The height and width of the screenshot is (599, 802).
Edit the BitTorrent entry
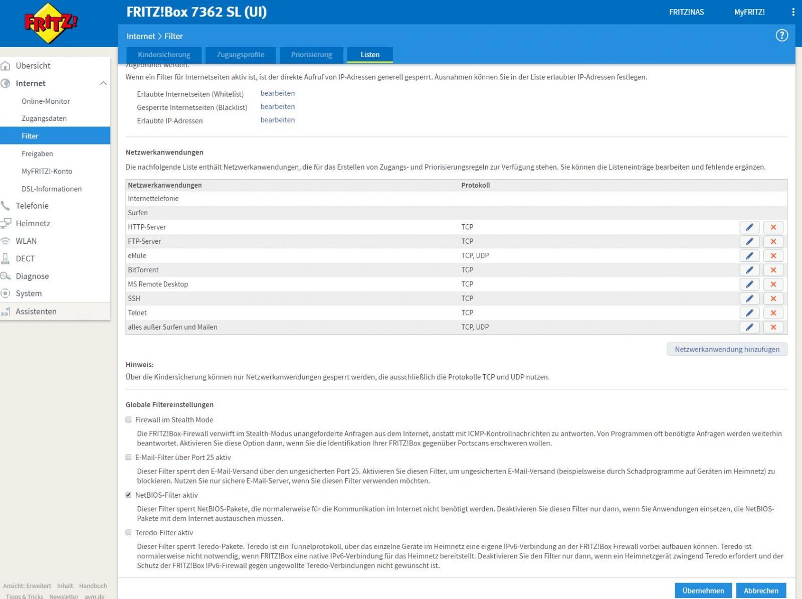tap(749, 270)
